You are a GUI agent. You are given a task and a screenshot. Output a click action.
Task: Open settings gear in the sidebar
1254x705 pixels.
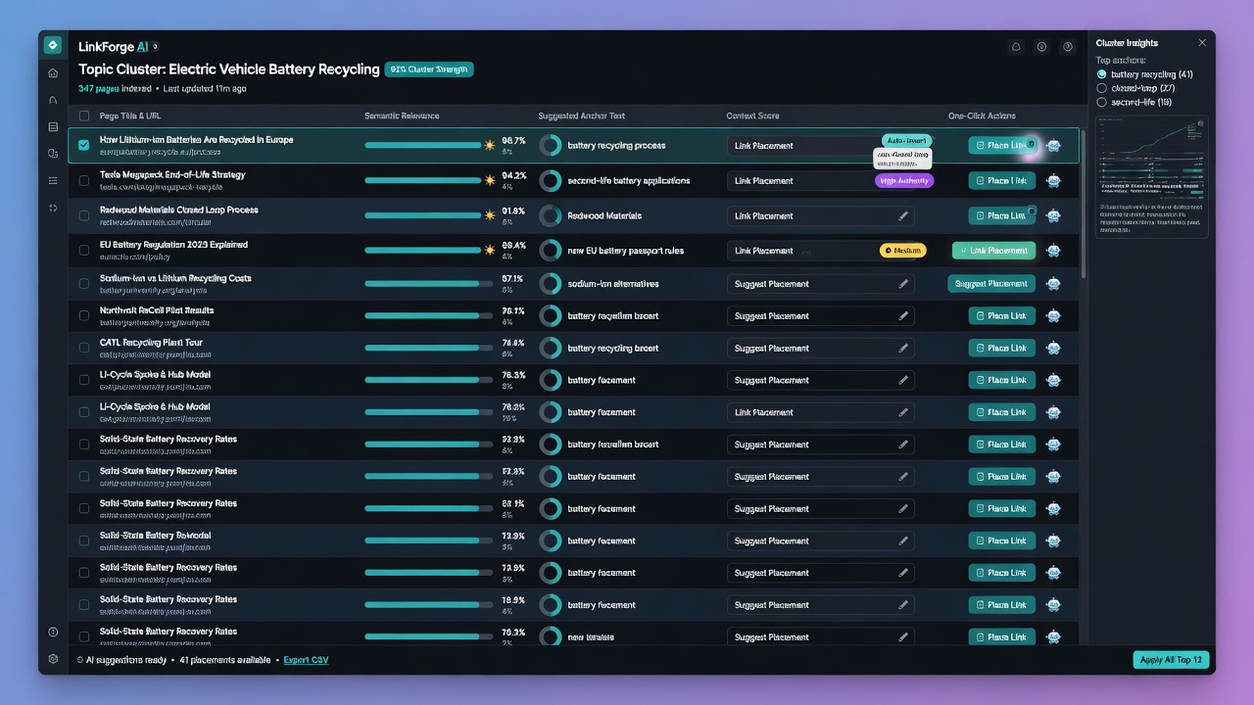(53, 659)
